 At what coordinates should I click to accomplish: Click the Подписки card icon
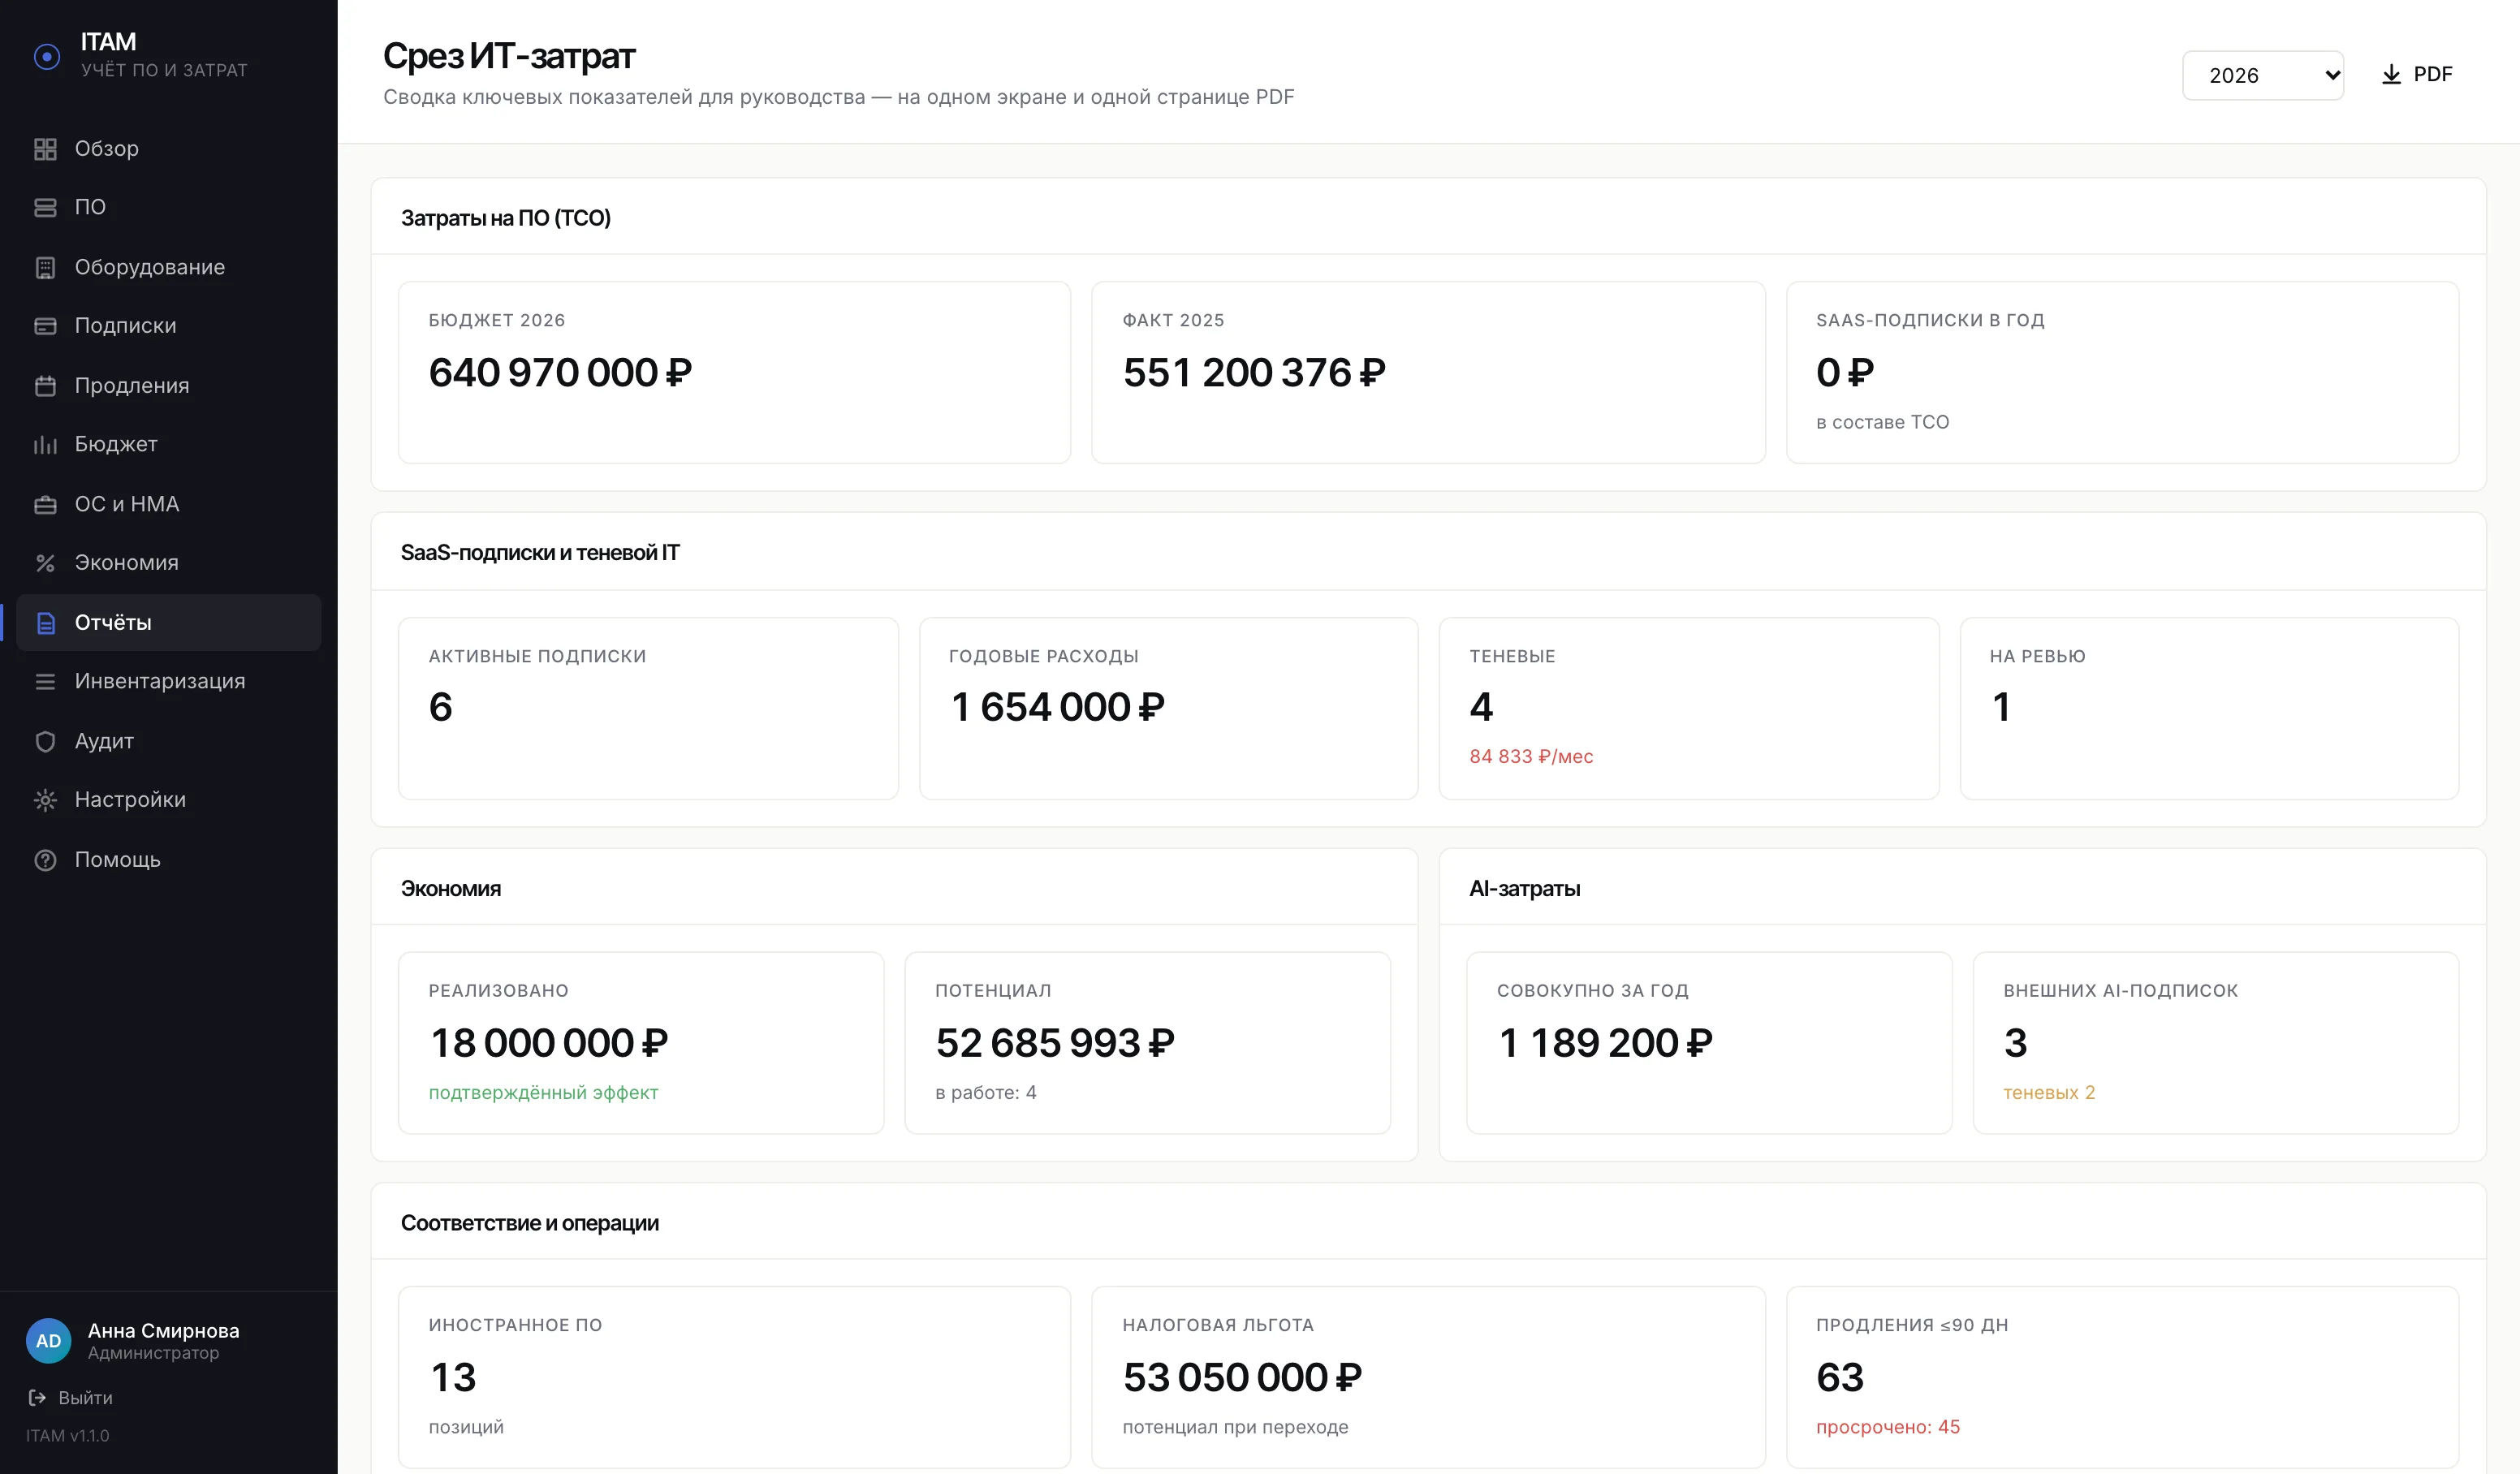[45, 326]
